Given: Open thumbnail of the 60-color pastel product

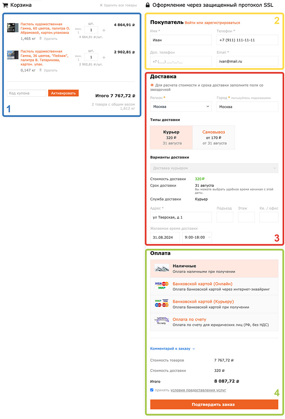Looking at the screenshot, I should [13, 28].
